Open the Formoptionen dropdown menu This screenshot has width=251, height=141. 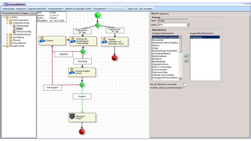100,9
